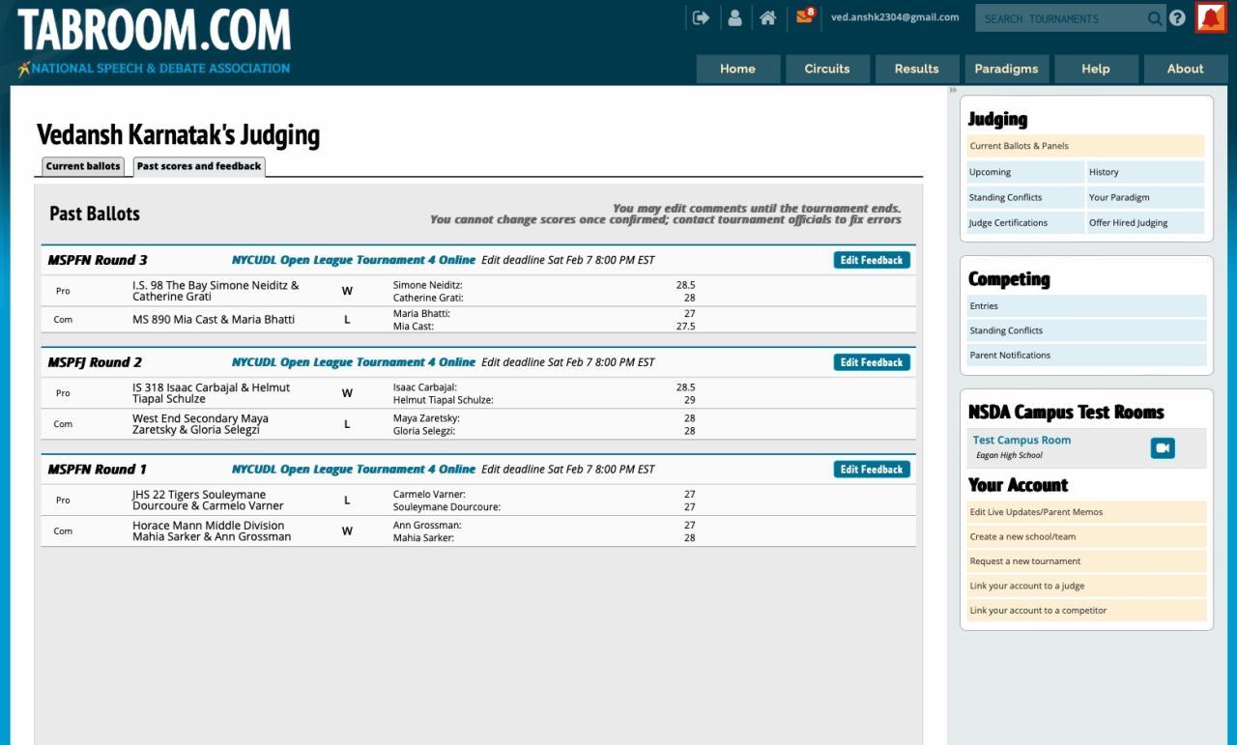Edit Feedback for MSPFN Round 3

point(872,260)
